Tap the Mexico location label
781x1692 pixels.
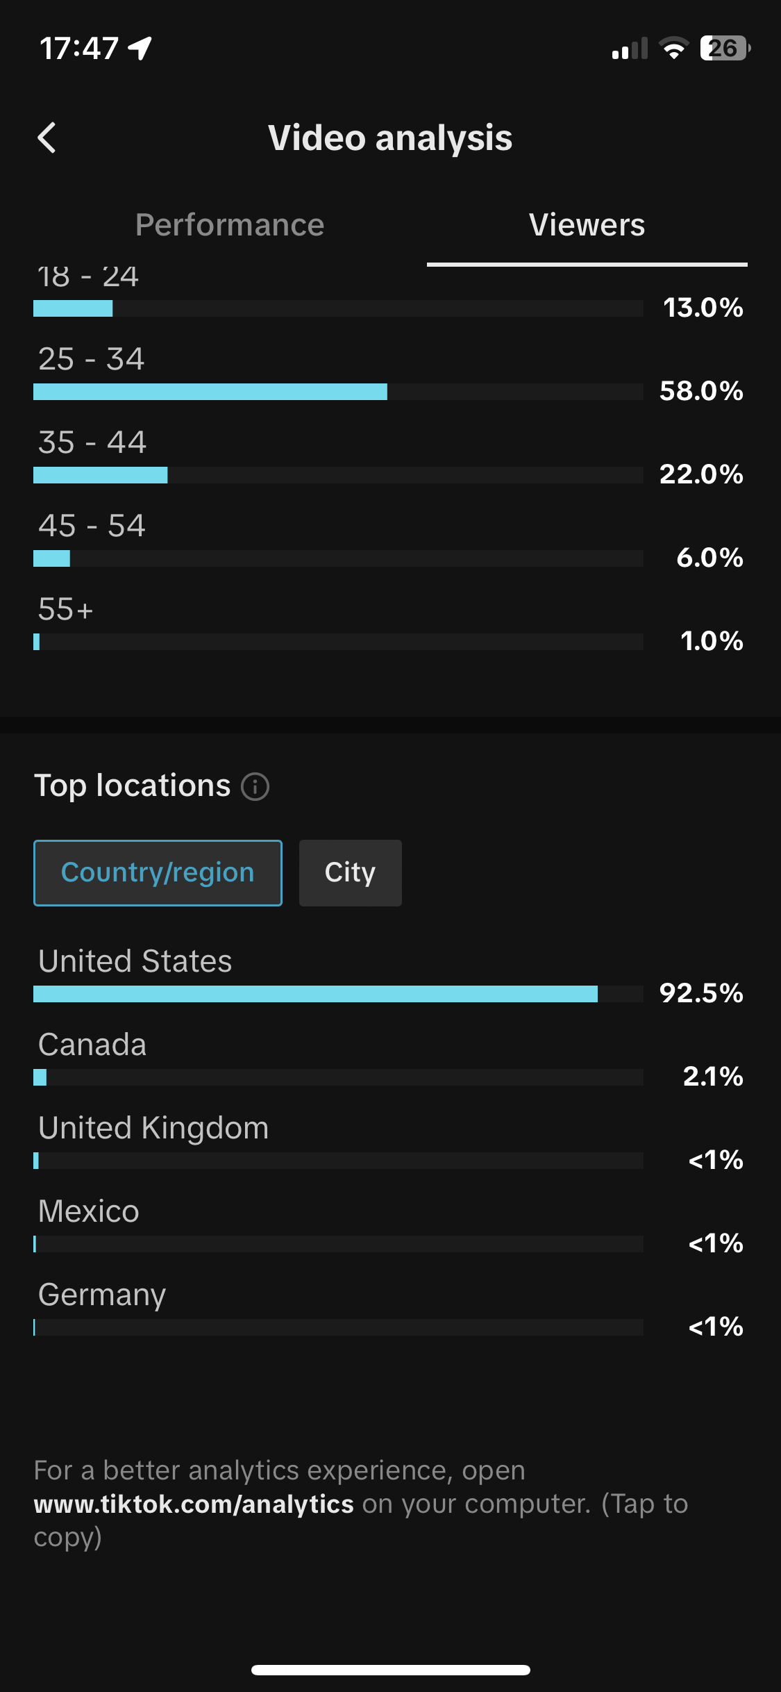[x=89, y=1211]
